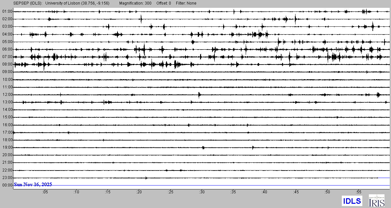Click the Filter: None header text
Image resolution: width=391 pixels, height=208 pixels.
[x=186, y=3]
